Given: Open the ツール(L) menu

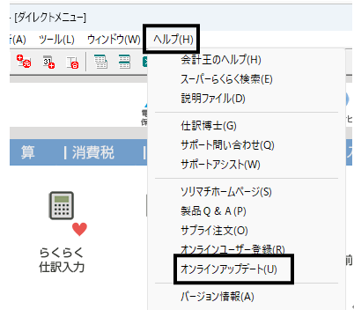Looking at the screenshot, I should point(56,40).
